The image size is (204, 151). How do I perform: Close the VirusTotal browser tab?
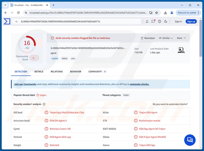[47, 5]
